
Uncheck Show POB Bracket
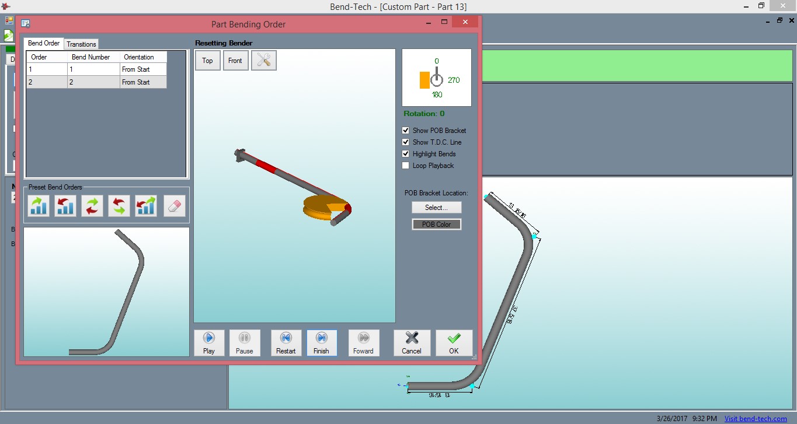(x=406, y=131)
